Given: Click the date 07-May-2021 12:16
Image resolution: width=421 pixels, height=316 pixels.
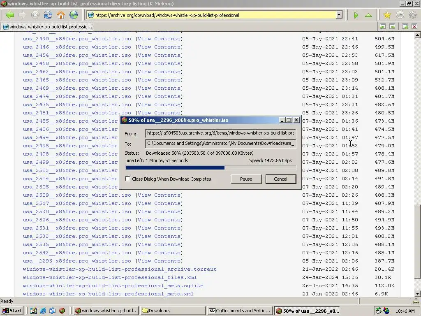Looking at the screenshot, I should [330, 253].
